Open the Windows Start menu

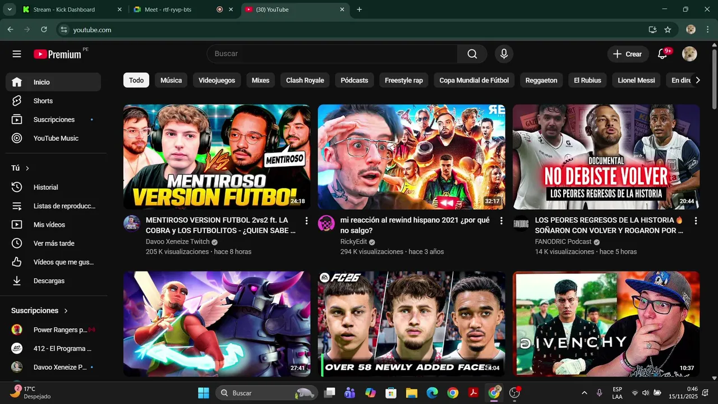click(x=204, y=393)
